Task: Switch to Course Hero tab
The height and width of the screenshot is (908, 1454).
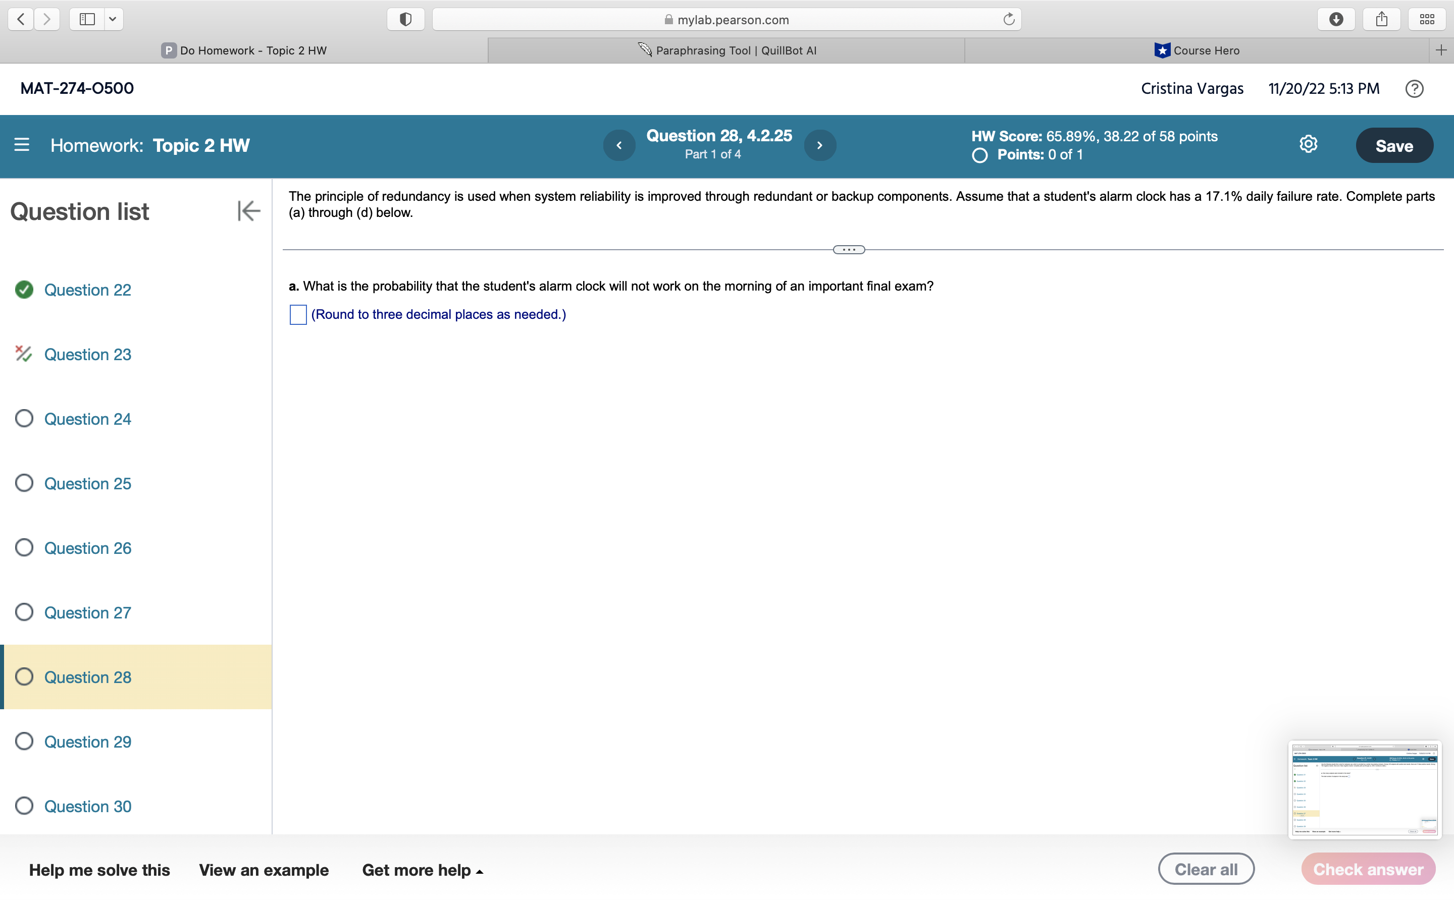Action: (x=1196, y=50)
